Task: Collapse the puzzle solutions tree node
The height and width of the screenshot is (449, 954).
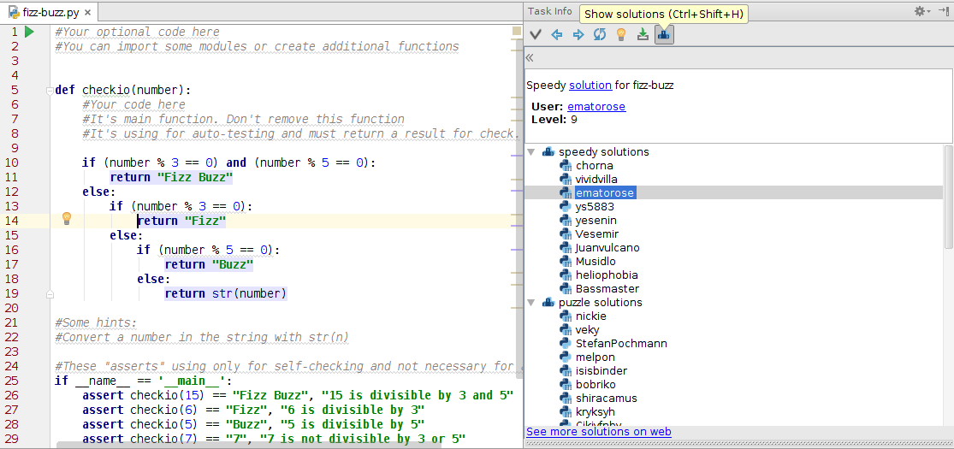Action: (530, 303)
